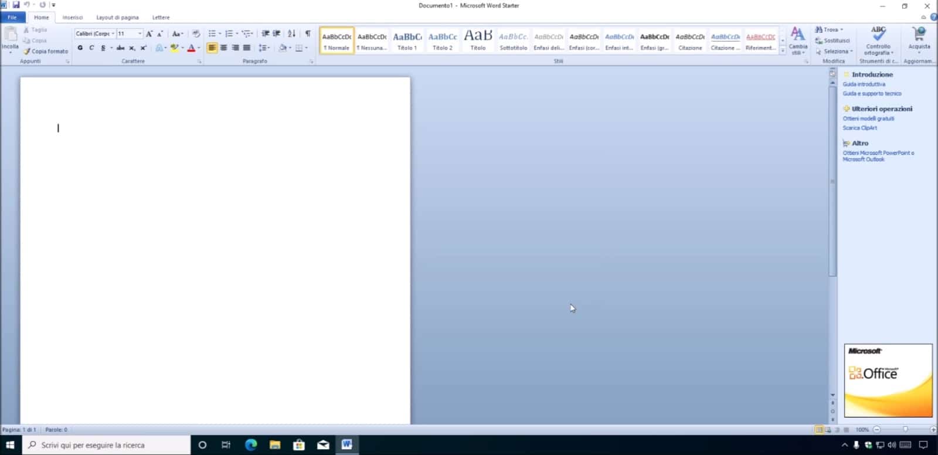
Task: Toggle italic (C) formatting
Action: point(91,48)
